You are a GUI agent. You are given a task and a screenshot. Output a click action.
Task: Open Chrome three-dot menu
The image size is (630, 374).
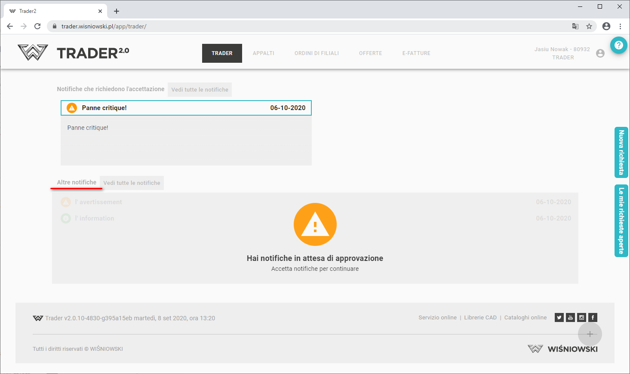click(x=620, y=26)
